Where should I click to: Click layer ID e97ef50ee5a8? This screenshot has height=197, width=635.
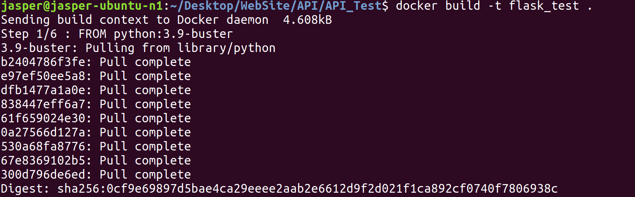(43, 76)
